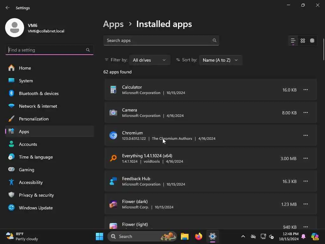Open the Sort by dropdown
This screenshot has height=244, width=325.
click(220, 60)
